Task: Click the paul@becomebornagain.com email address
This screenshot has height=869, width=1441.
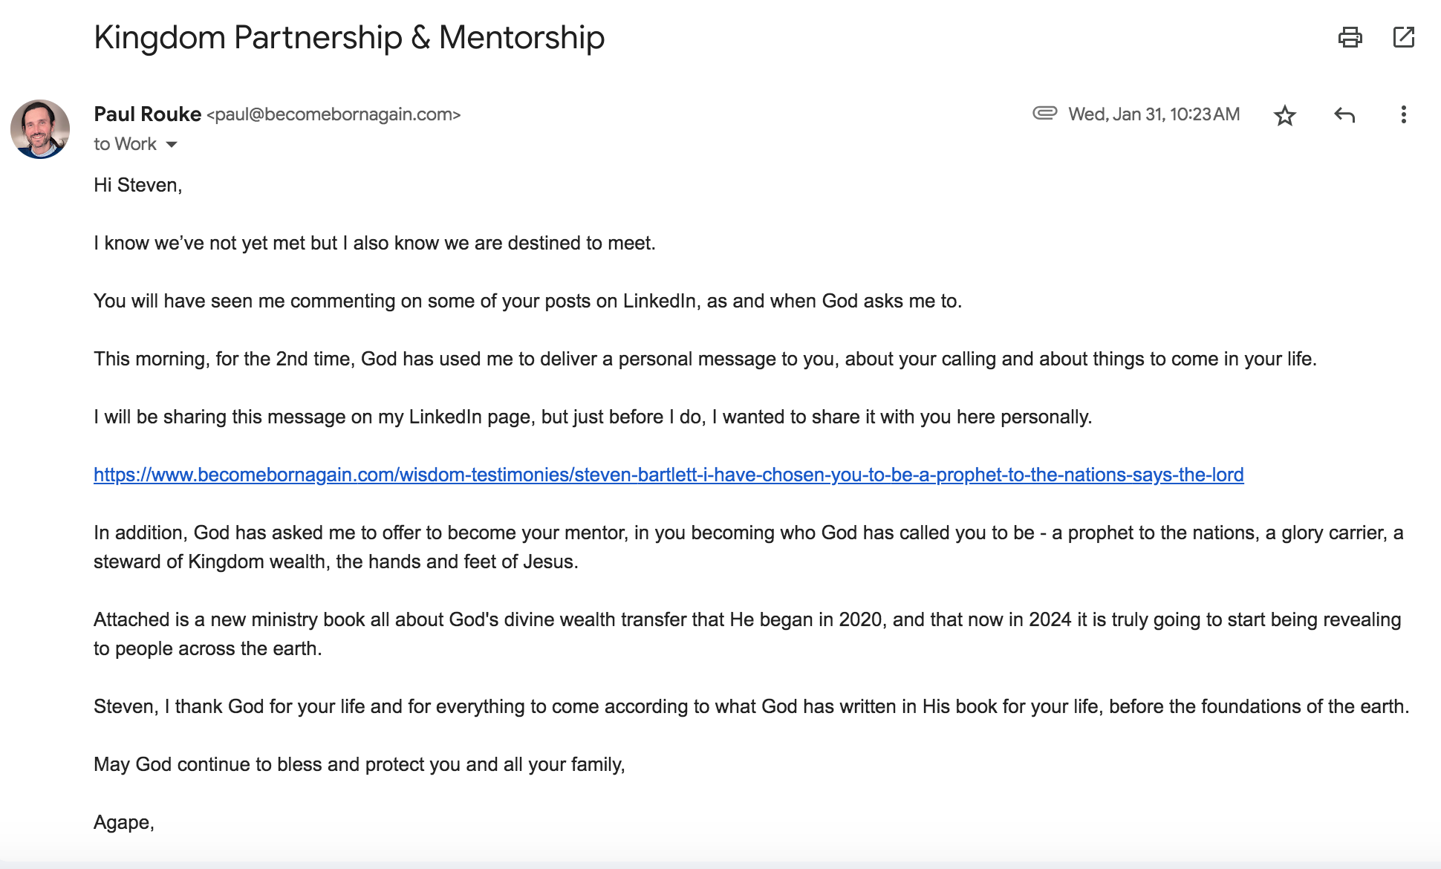Action: [x=334, y=115]
